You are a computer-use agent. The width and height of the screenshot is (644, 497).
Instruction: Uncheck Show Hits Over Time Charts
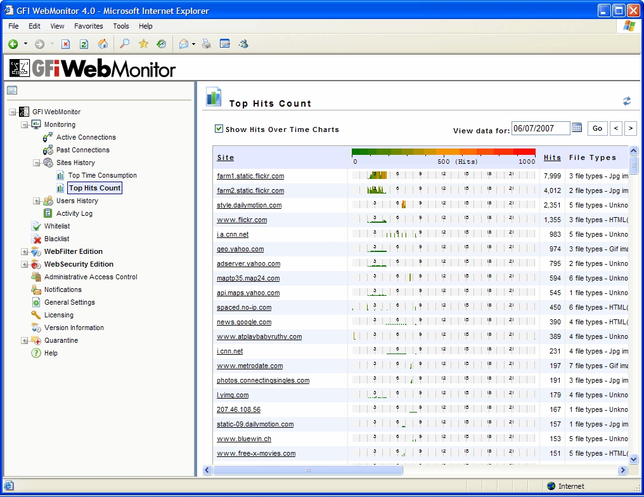click(x=219, y=129)
